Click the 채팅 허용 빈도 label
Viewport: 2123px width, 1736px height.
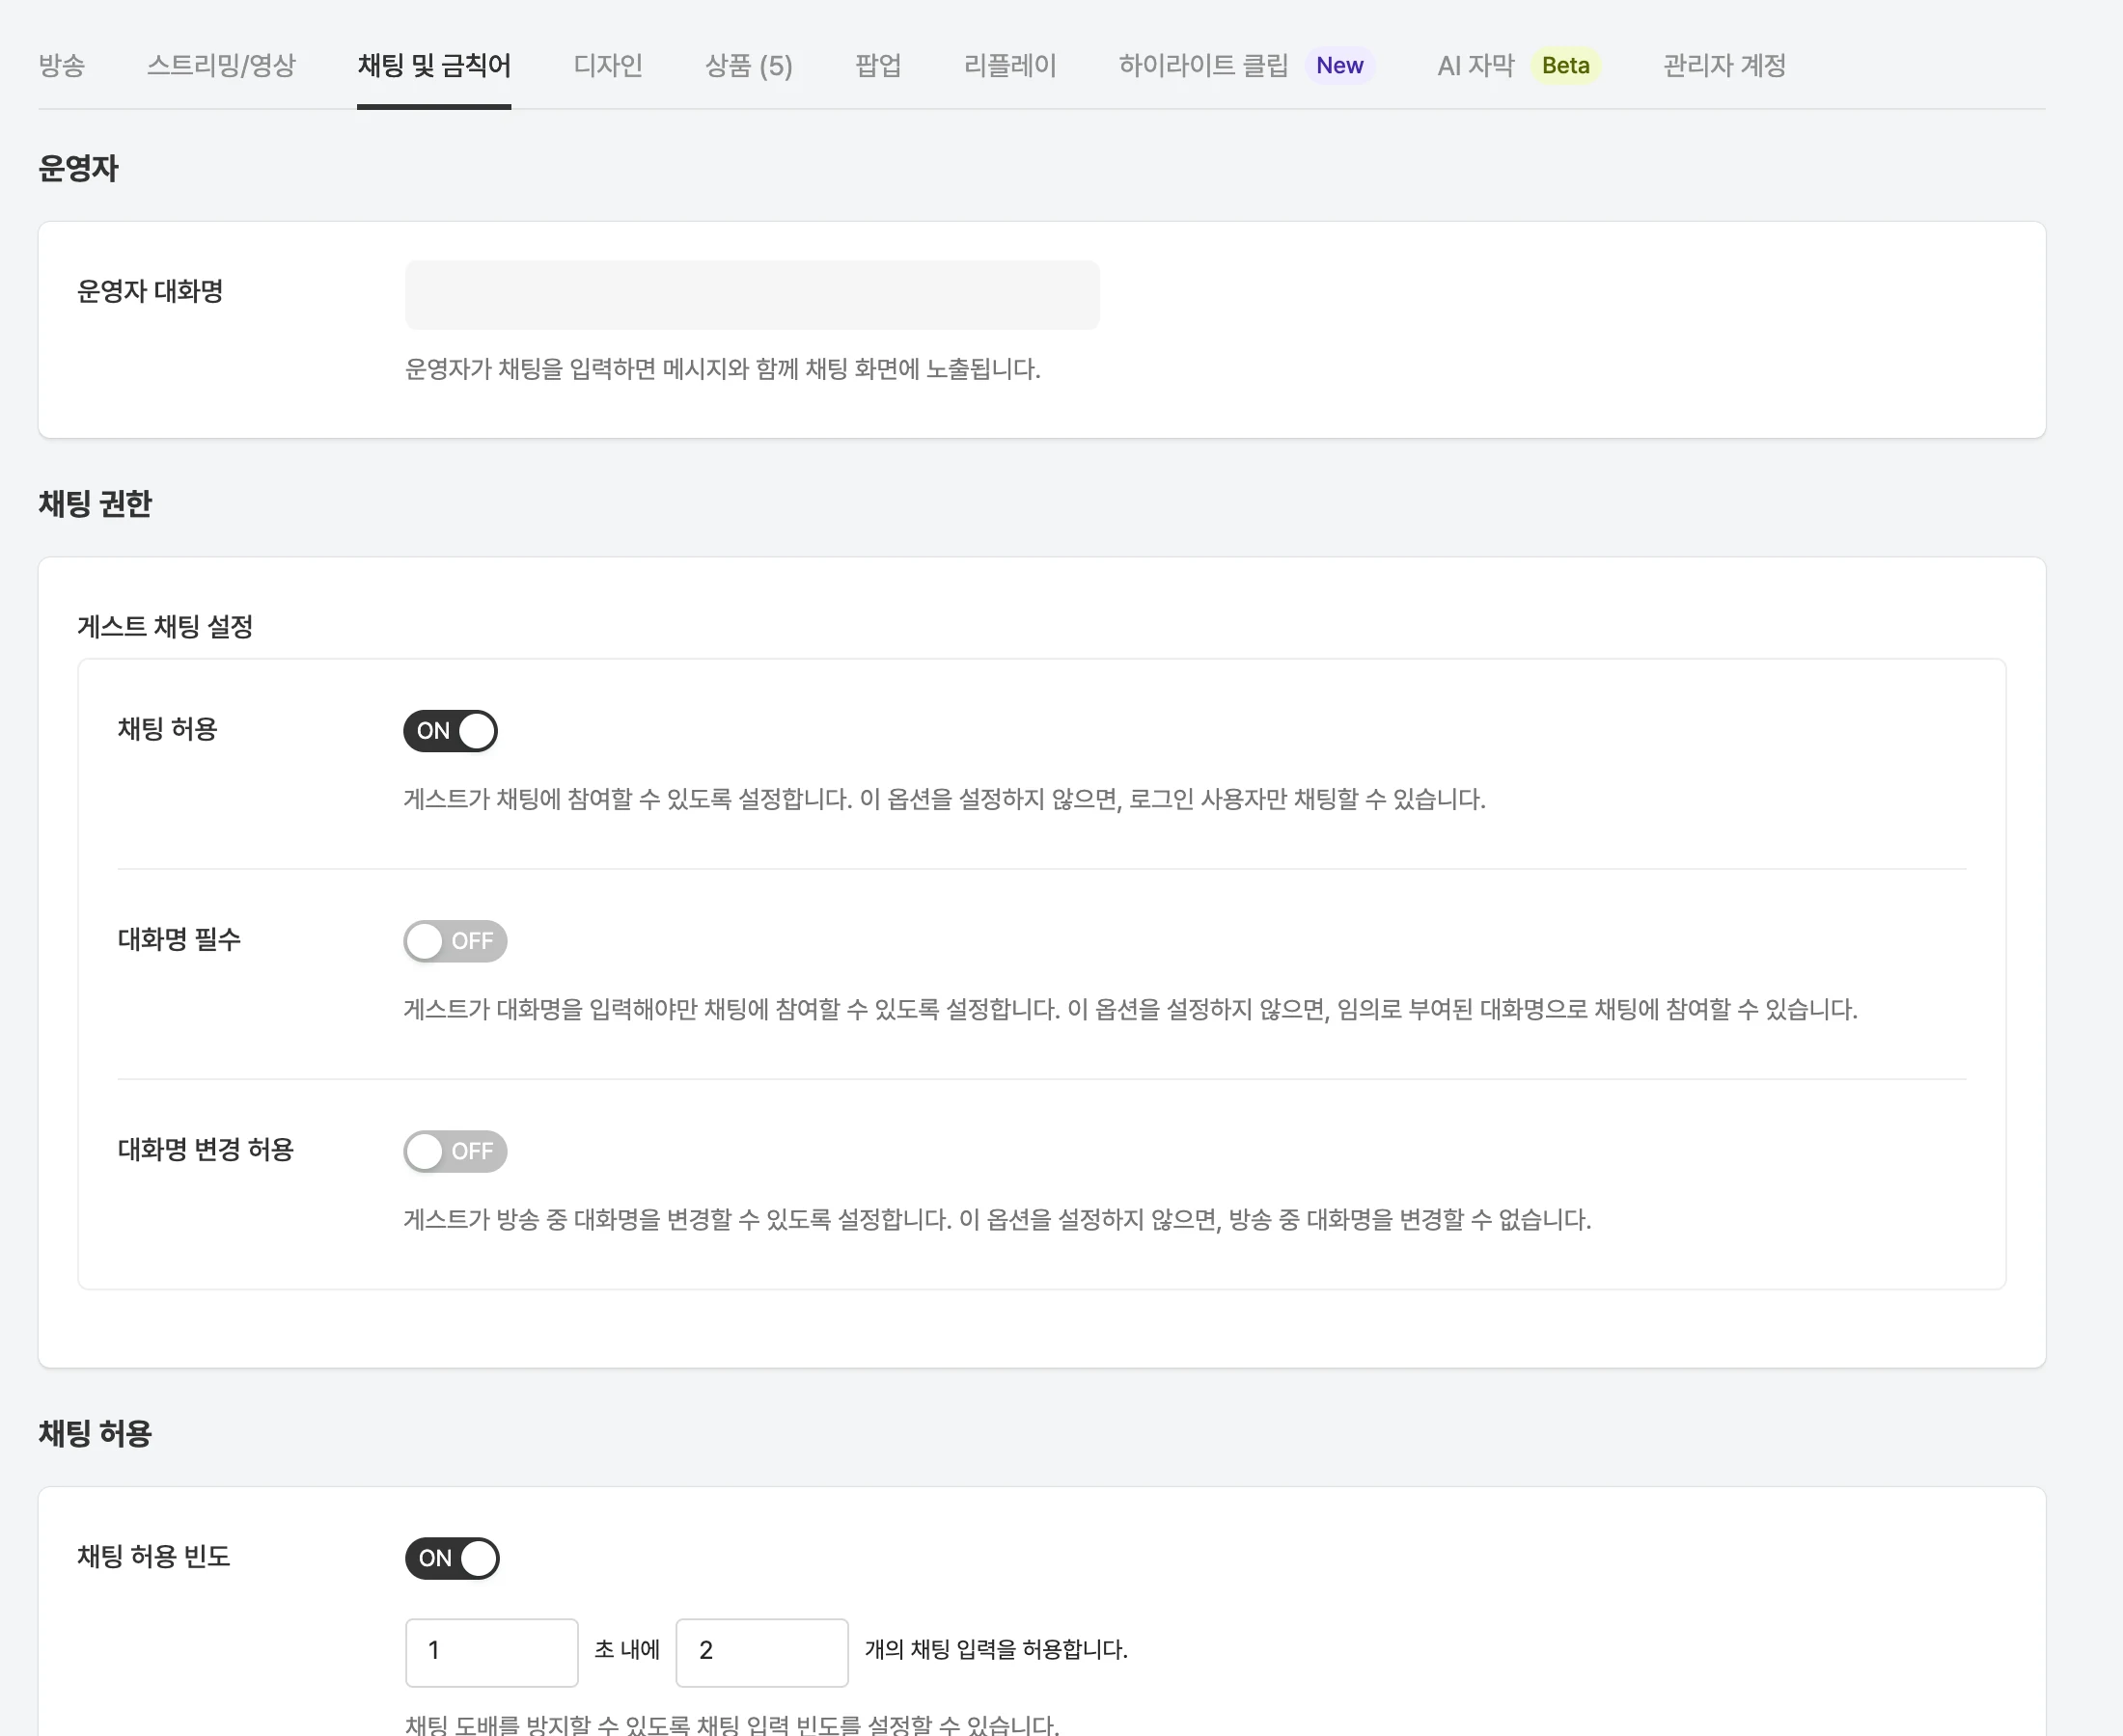pos(154,1556)
